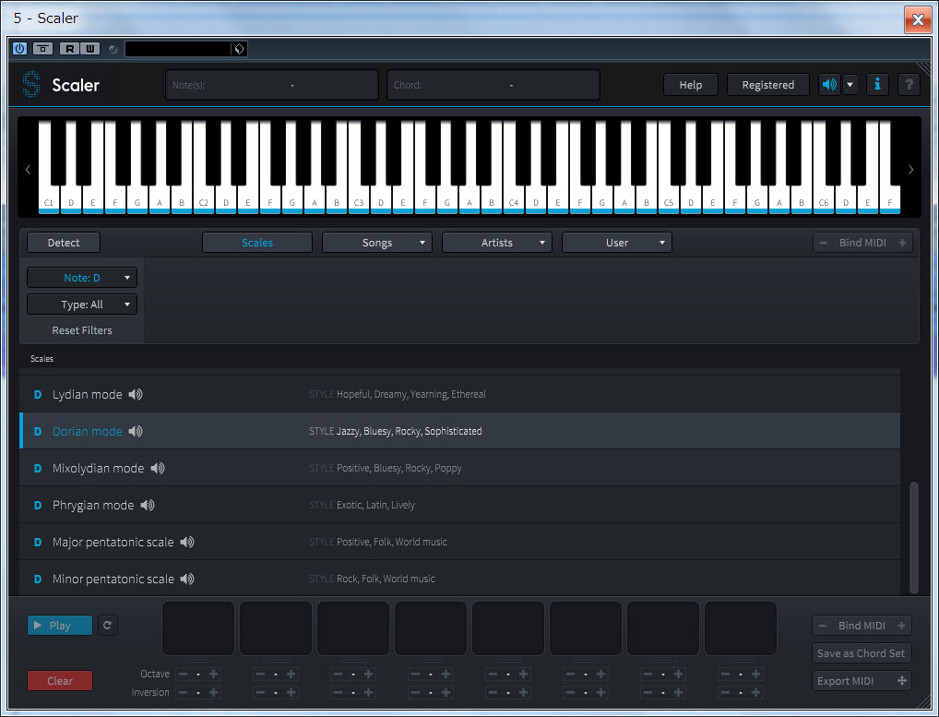The width and height of the screenshot is (939, 717).
Task: Switch to the Scales tab
Action: [257, 243]
